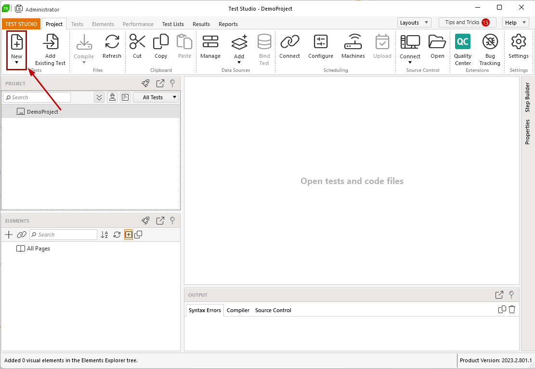The width and height of the screenshot is (535, 369).
Task: Expand the Compile dropdown arrow
Action: point(84,63)
